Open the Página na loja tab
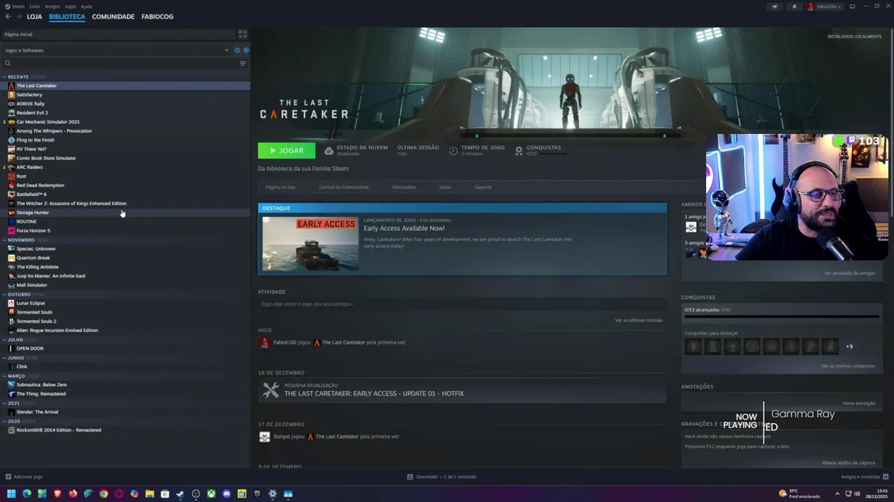Screen dimensions: 894x502 point(280,187)
